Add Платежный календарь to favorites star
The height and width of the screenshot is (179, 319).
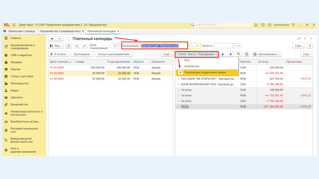point(68,39)
